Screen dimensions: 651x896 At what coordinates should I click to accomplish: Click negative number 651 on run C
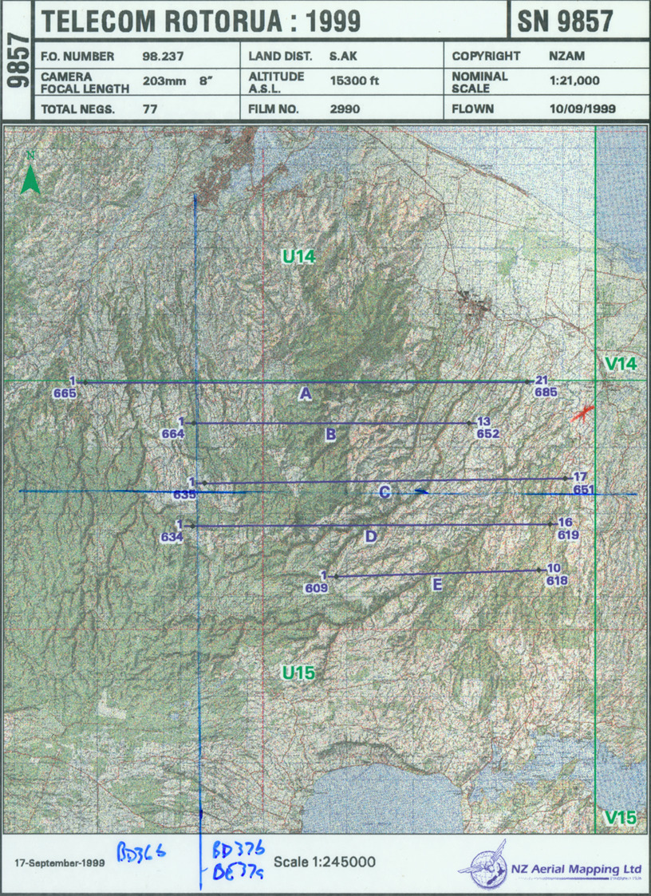click(583, 489)
